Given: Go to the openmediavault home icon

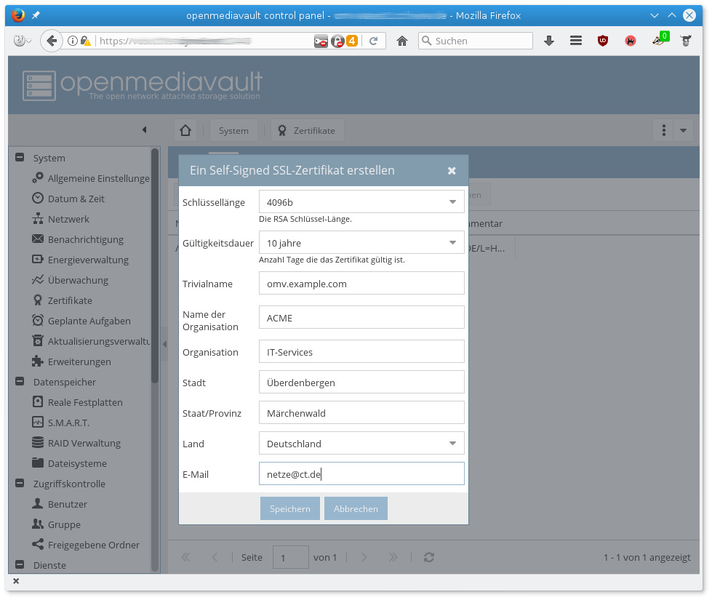Looking at the screenshot, I should click(x=185, y=130).
